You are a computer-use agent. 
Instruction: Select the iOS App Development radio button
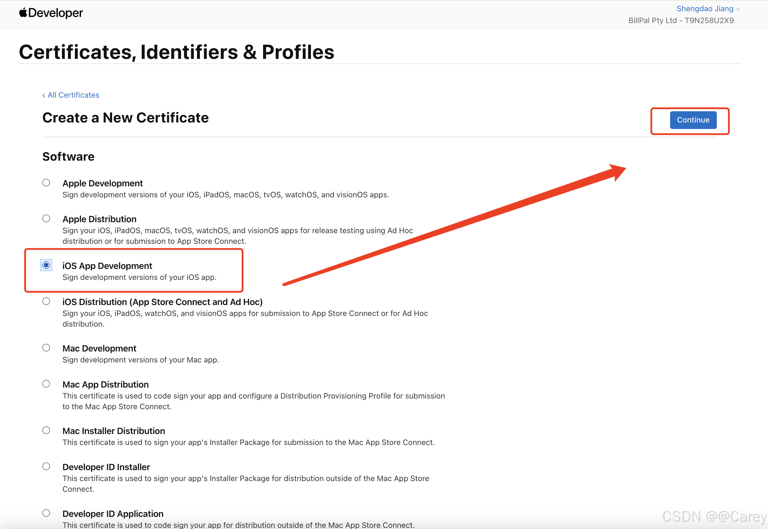pos(46,265)
